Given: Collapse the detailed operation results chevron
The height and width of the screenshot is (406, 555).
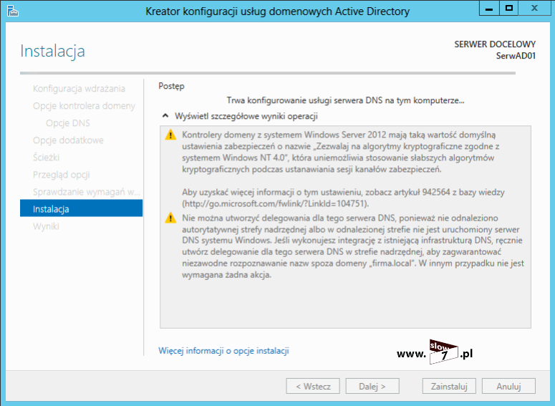Looking at the screenshot, I should (165, 116).
